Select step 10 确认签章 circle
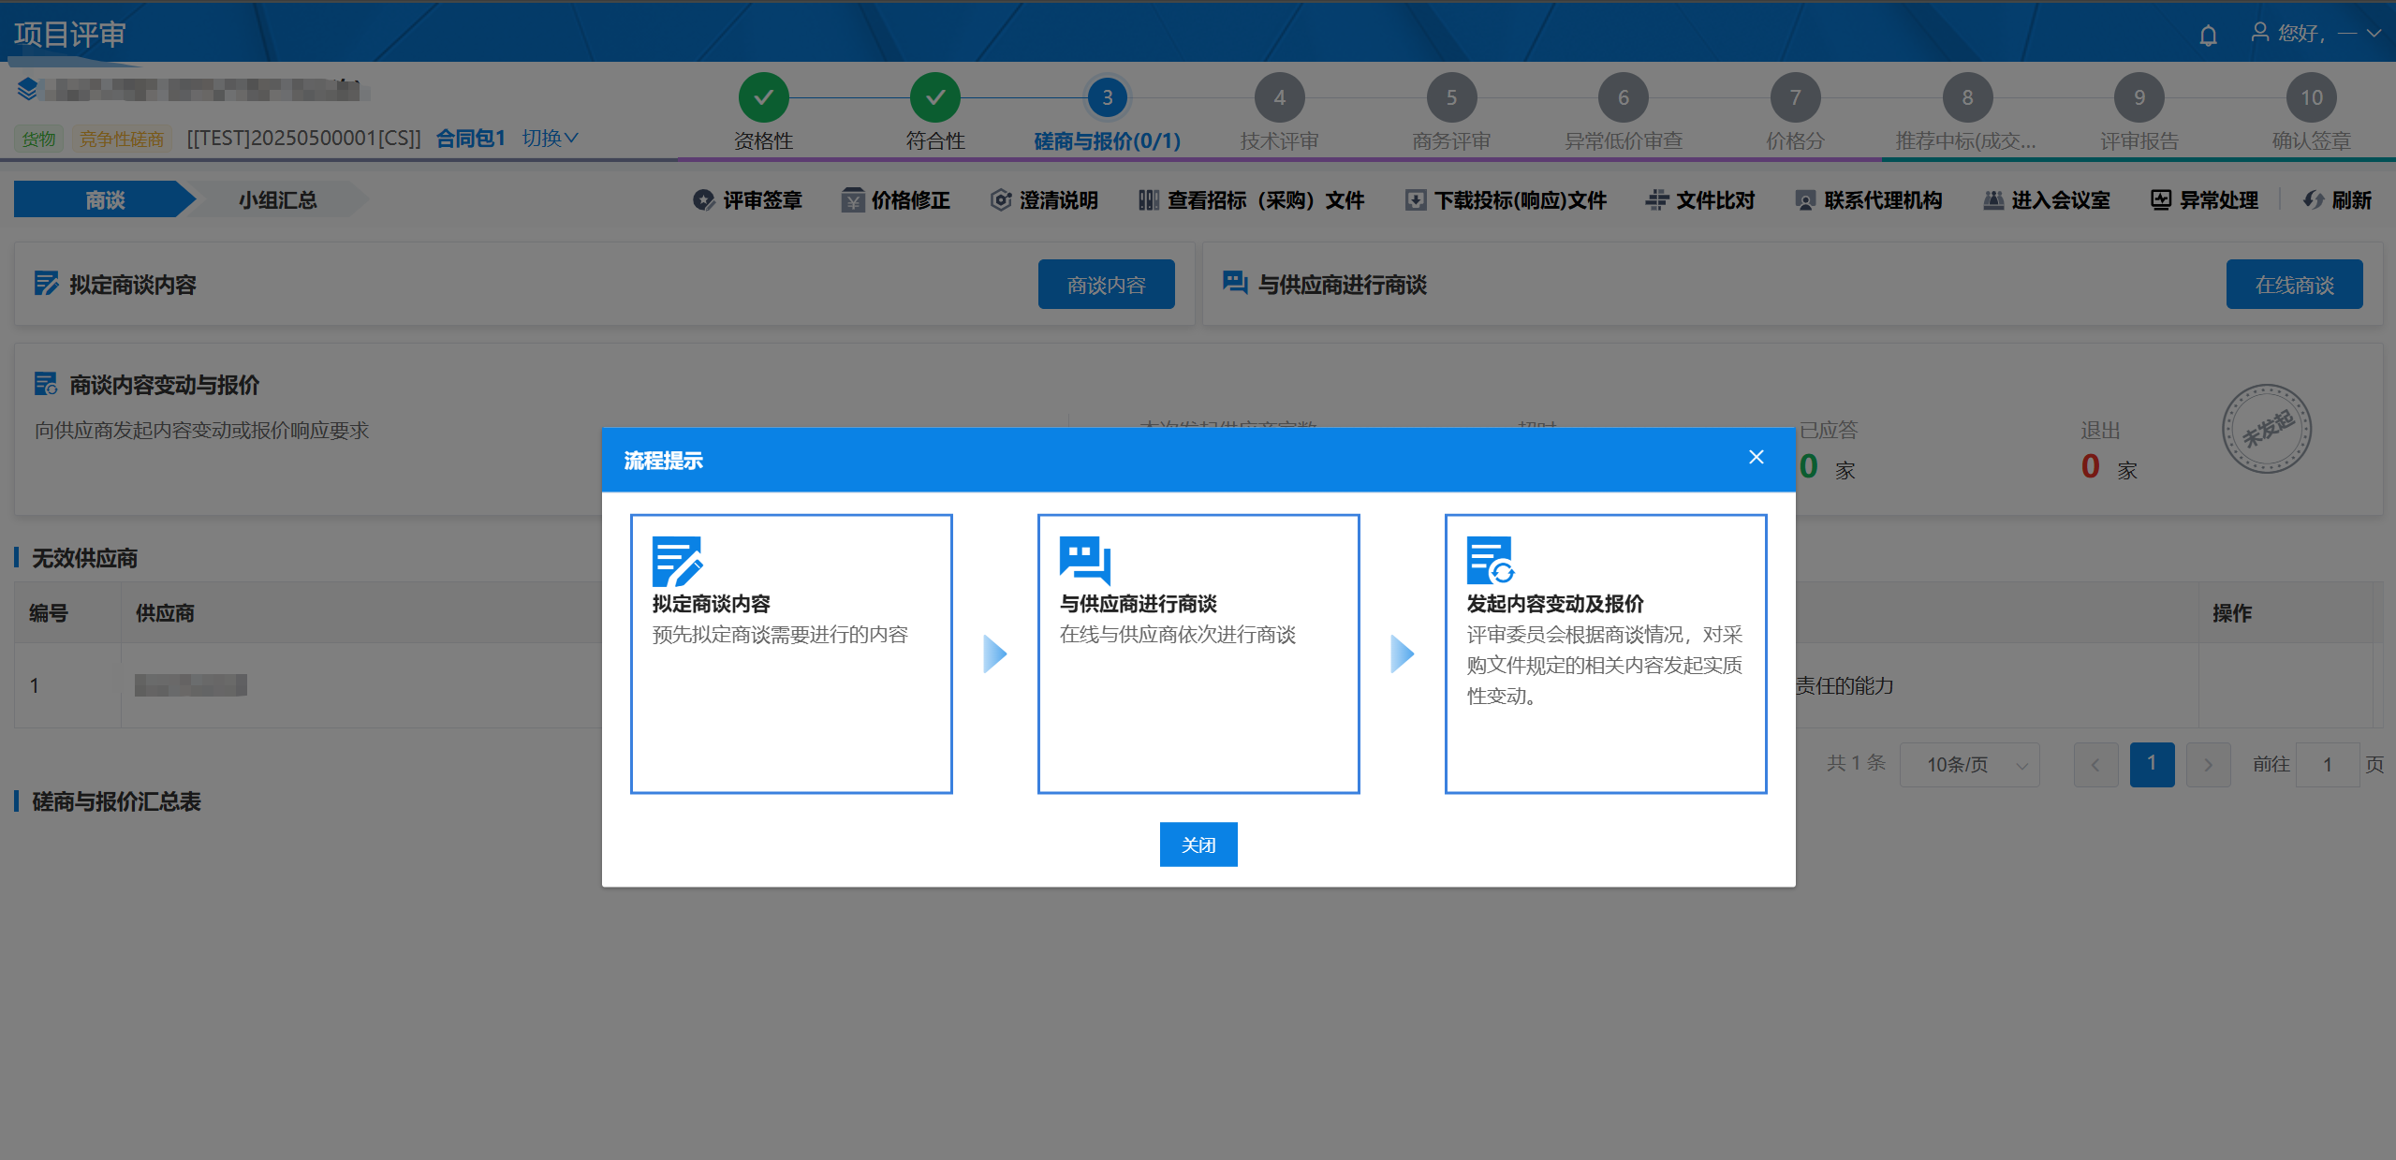This screenshot has height=1160, width=2396. [x=2311, y=97]
